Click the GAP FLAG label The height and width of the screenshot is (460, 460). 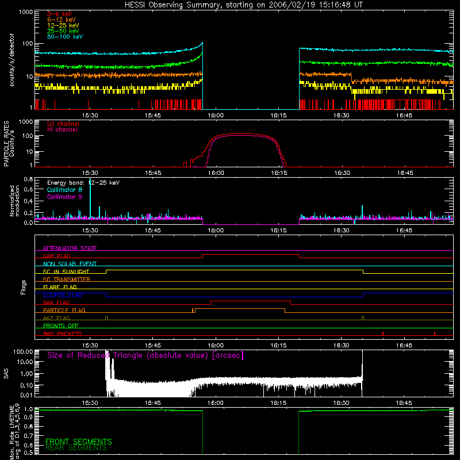56,256
